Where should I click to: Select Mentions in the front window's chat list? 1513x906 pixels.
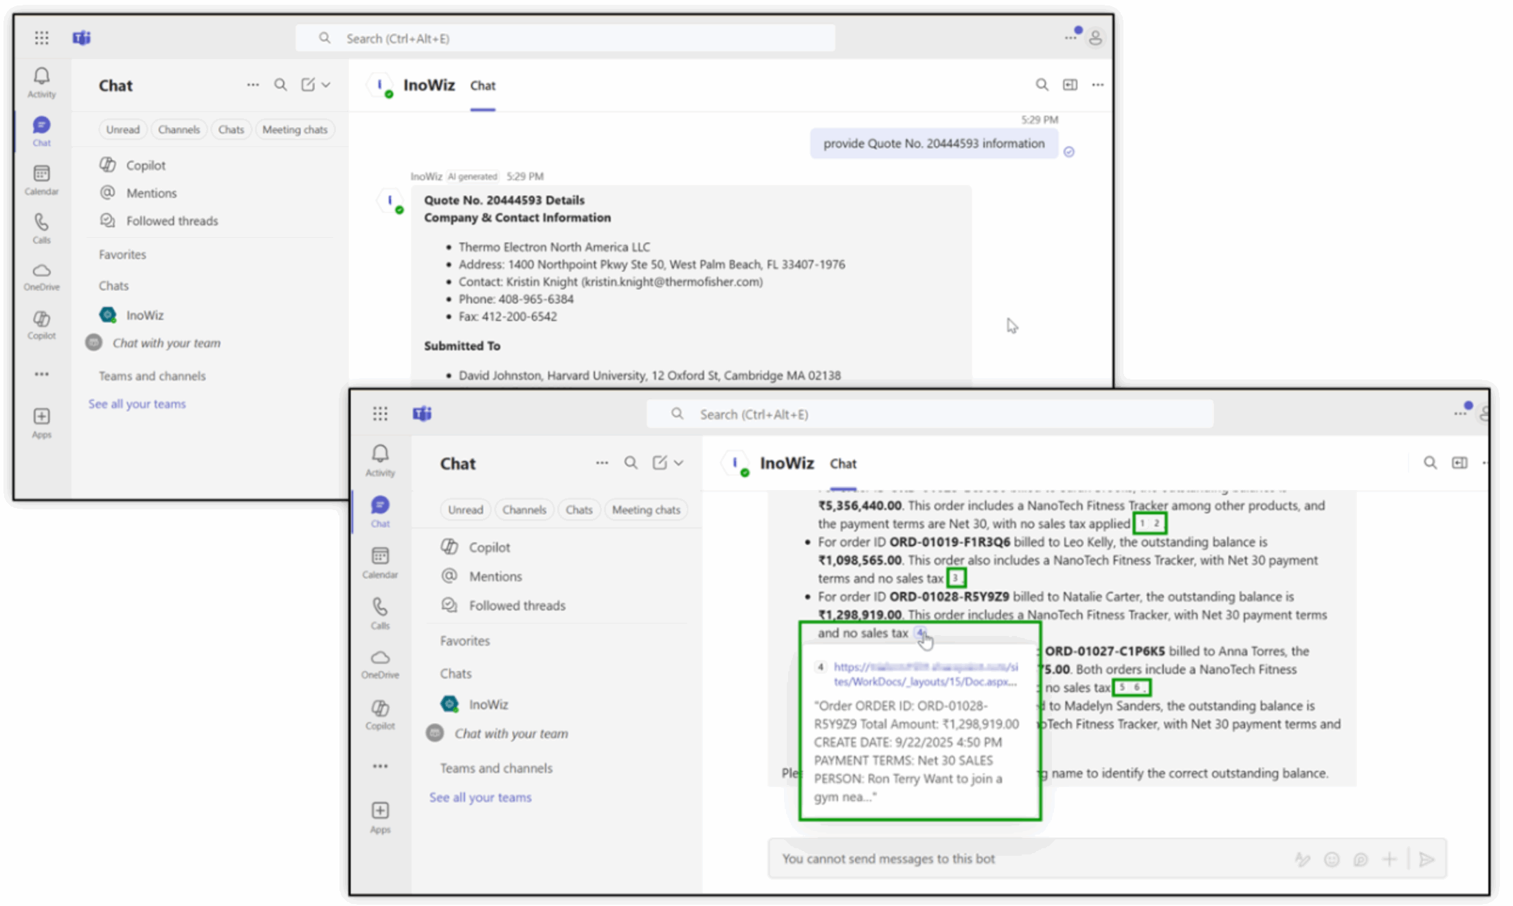pyautogui.click(x=495, y=576)
